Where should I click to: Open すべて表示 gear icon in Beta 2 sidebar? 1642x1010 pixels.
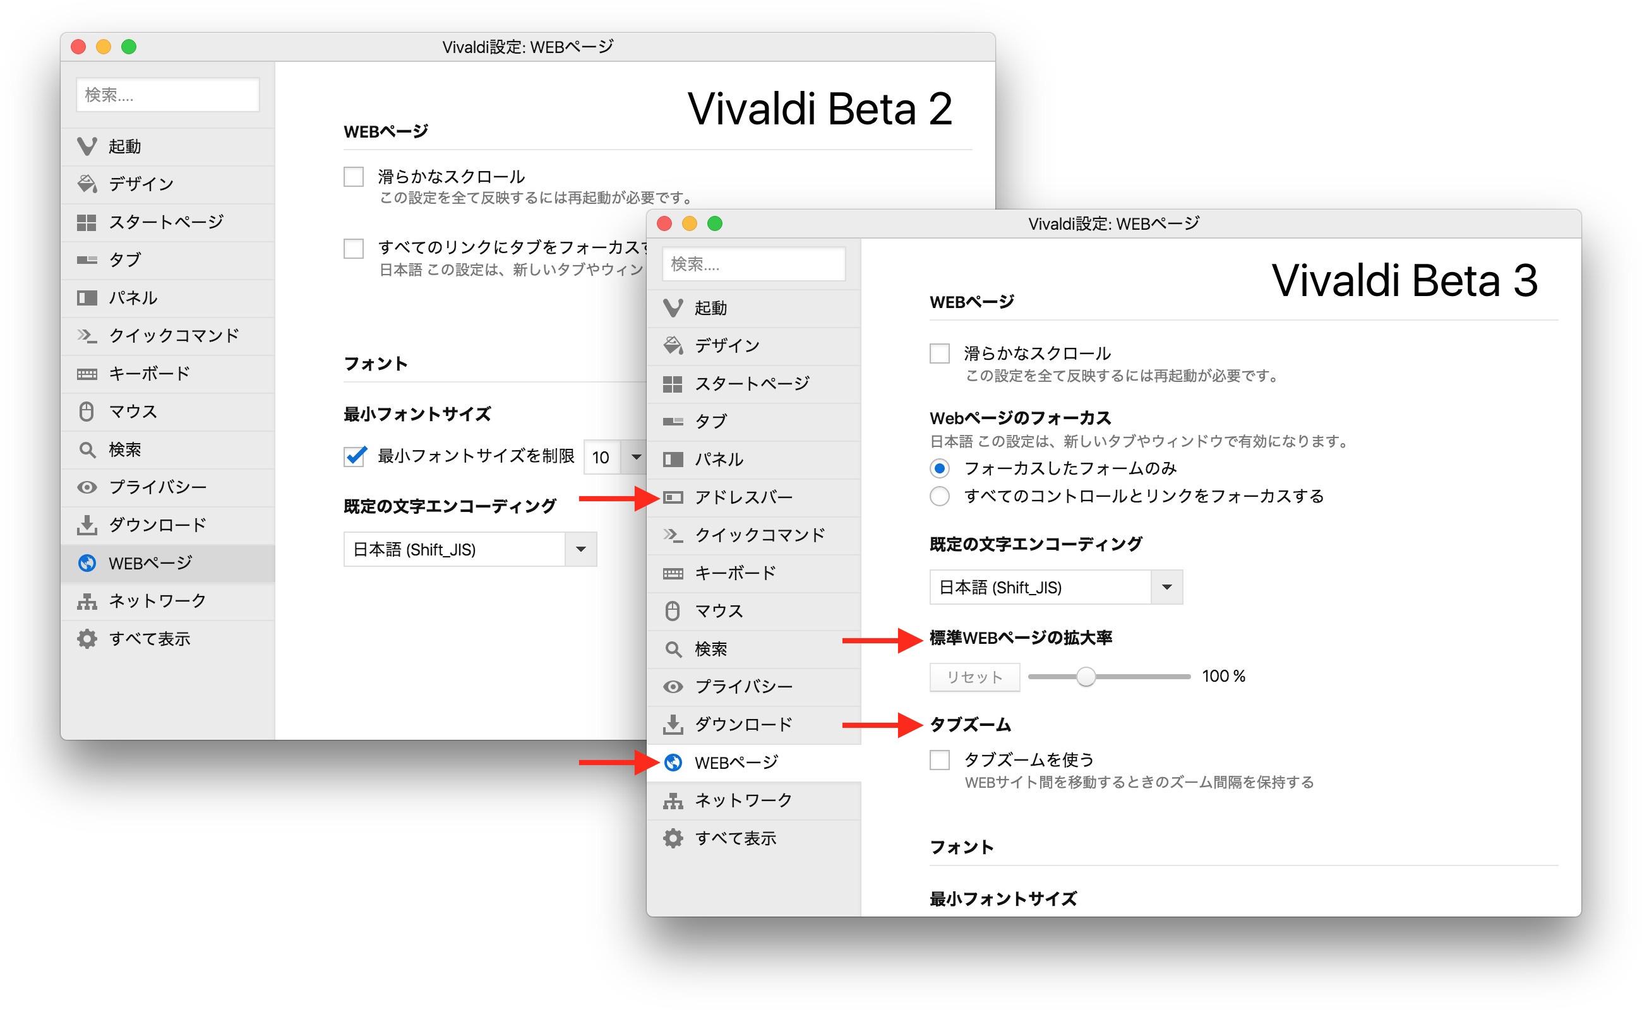click(x=87, y=639)
